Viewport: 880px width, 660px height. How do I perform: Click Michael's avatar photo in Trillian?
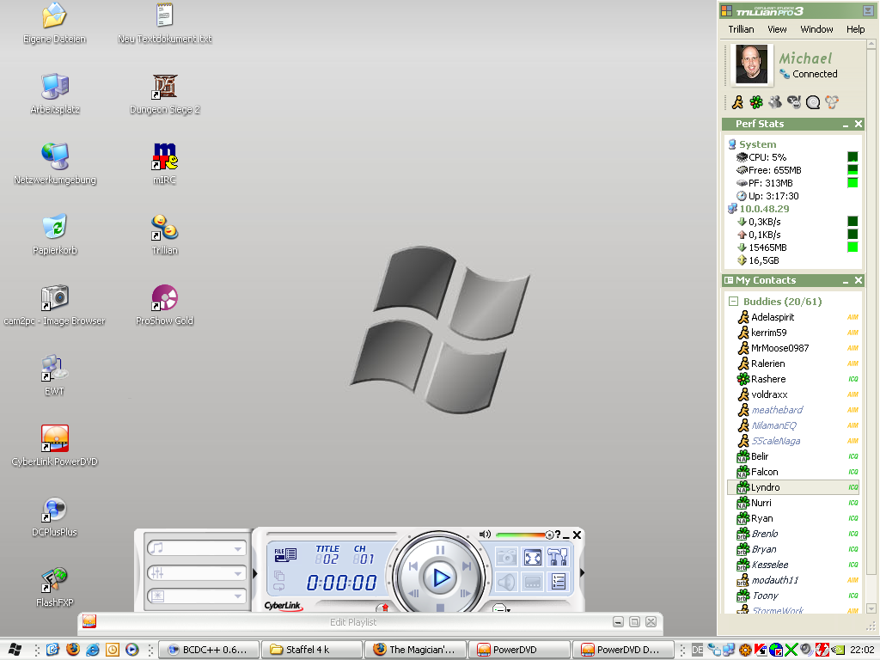pyautogui.click(x=751, y=64)
